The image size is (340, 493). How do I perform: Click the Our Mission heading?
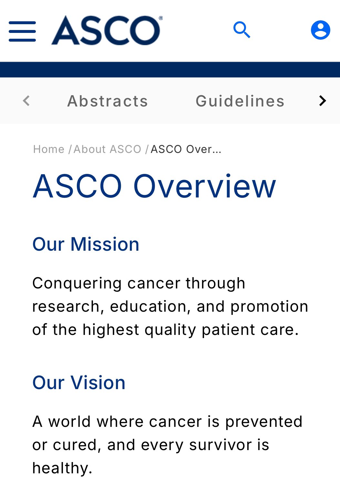(x=86, y=244)
